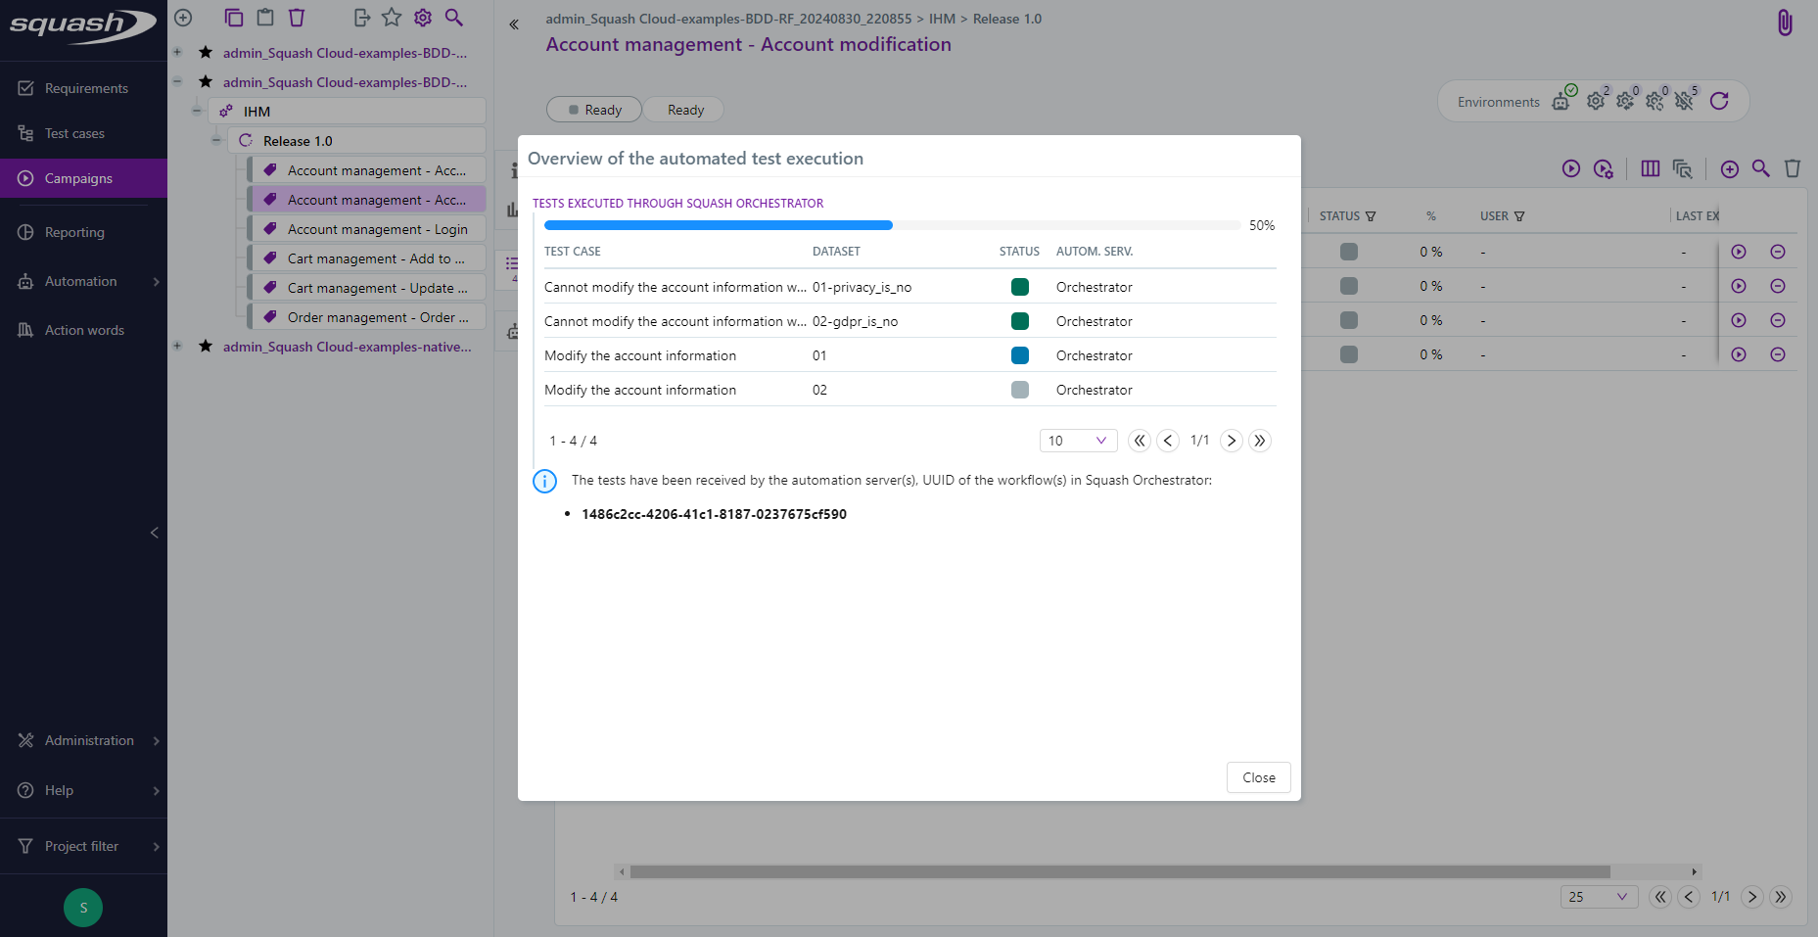Open the automation agent status icon near Environments
The height and width of the screenshot is (937, 1818).
tap(1561, 100)
